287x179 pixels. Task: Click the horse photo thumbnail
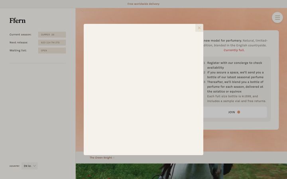pos(181,171)
